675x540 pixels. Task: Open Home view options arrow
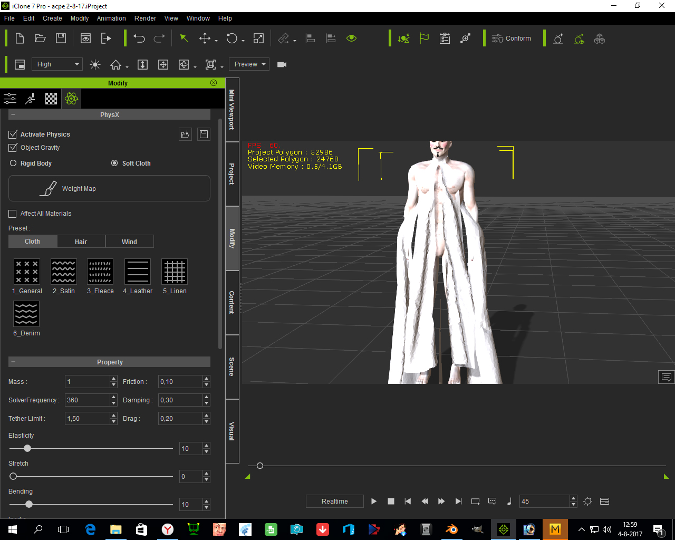(x=127, y=67)
